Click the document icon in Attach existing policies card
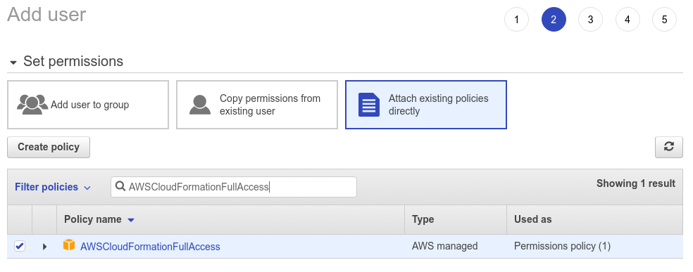The width and height of the screenshot is (693, 272). [x=369, y=105]
